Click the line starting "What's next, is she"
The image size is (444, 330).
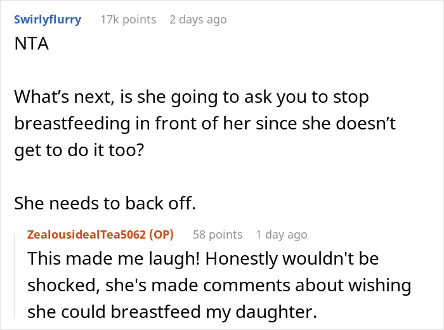pyautogui.click(x=191, y=98)
